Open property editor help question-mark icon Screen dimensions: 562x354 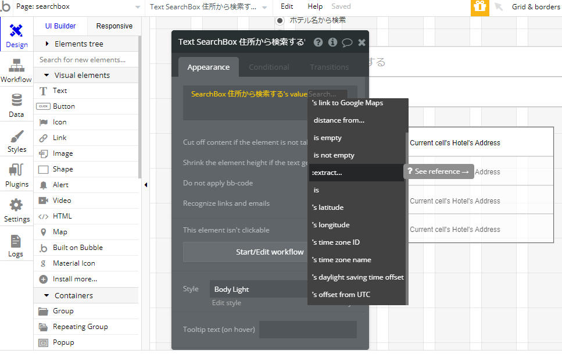(318, 42)
